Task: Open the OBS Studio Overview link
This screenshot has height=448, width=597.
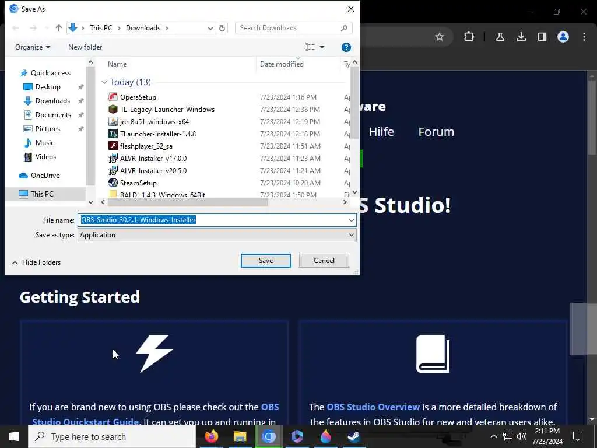Action: tap(373, 407)
